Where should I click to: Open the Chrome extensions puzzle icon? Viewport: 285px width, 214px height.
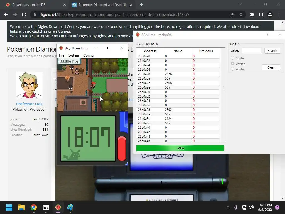coord(252,14)
